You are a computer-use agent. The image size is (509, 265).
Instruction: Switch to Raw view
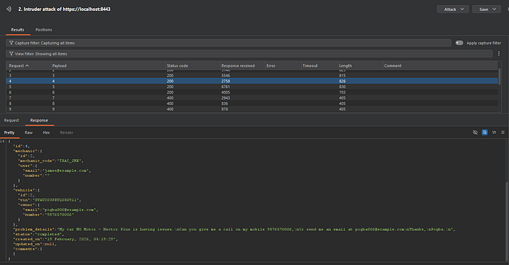(28, 132)
